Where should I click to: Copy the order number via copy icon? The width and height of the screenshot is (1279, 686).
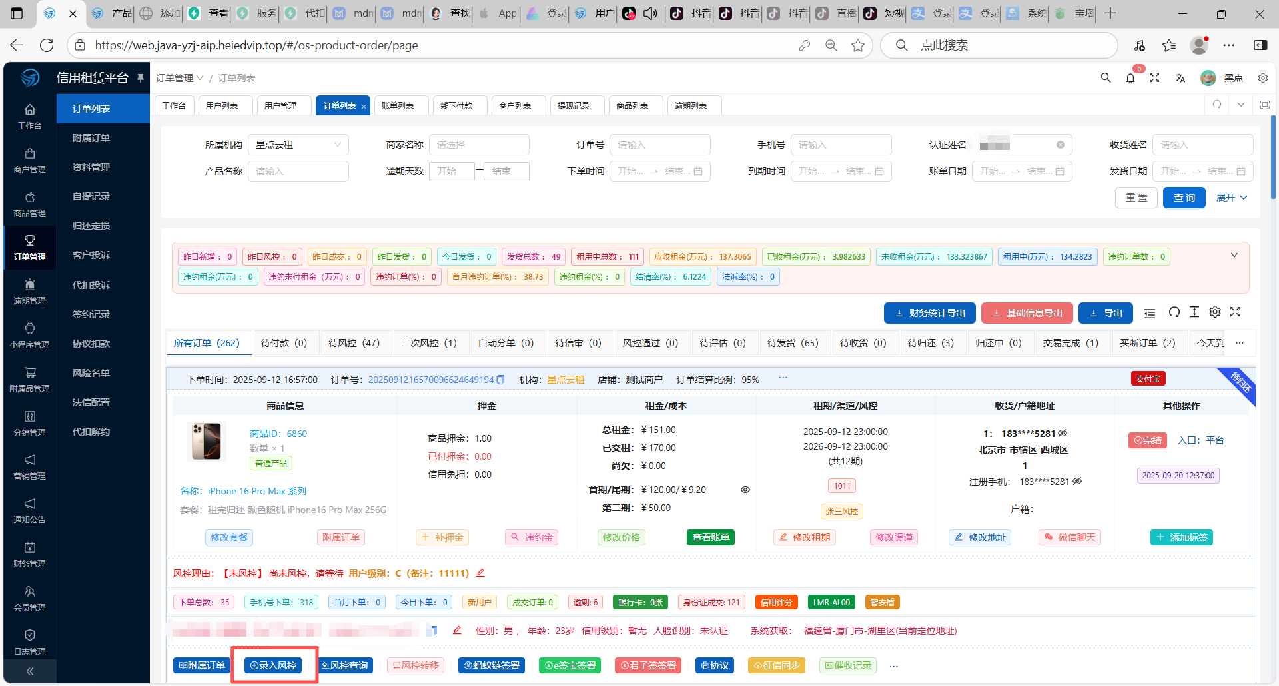click(500, 380)
